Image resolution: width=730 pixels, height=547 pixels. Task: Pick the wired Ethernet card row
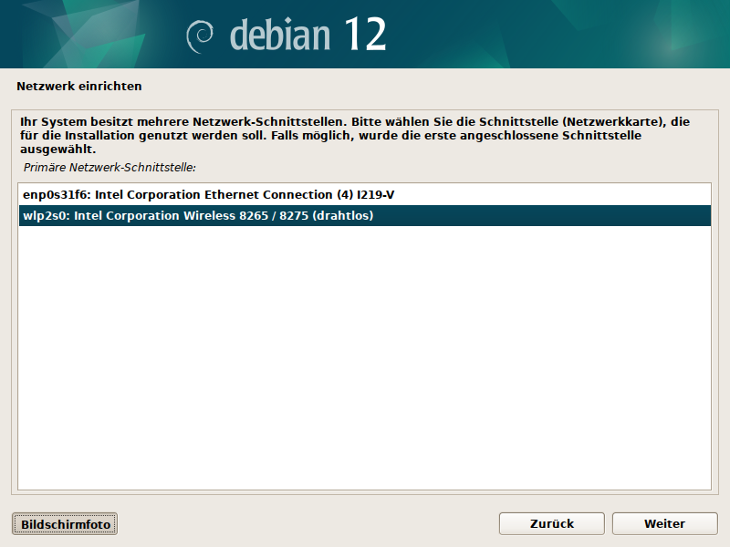[208, 195]
